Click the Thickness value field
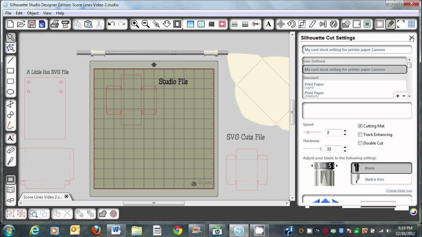This screenshot has width=422, height=237. tap(333, 149)
